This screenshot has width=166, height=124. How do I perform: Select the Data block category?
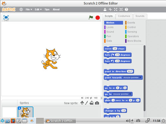(108, 41)
